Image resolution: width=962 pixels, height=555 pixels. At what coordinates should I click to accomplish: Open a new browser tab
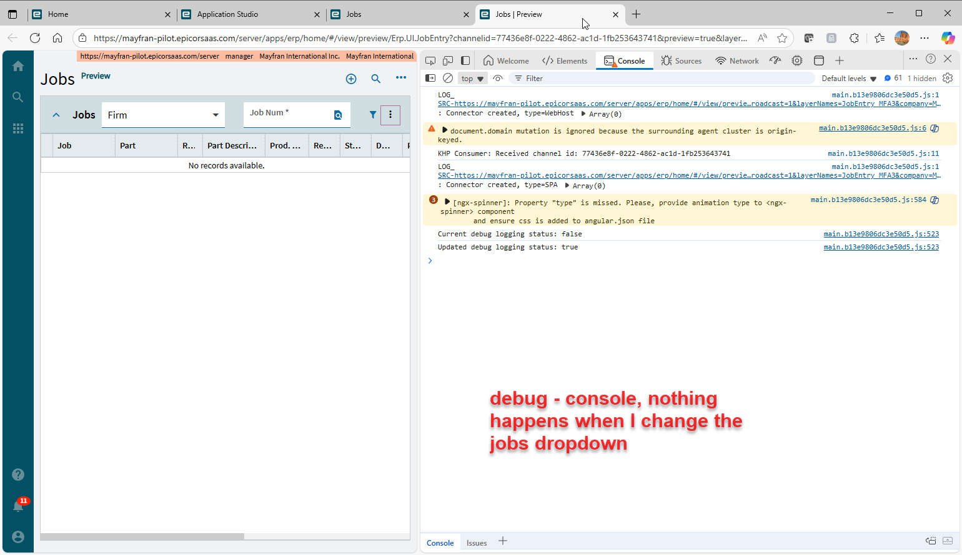click(x=636, y=14)
